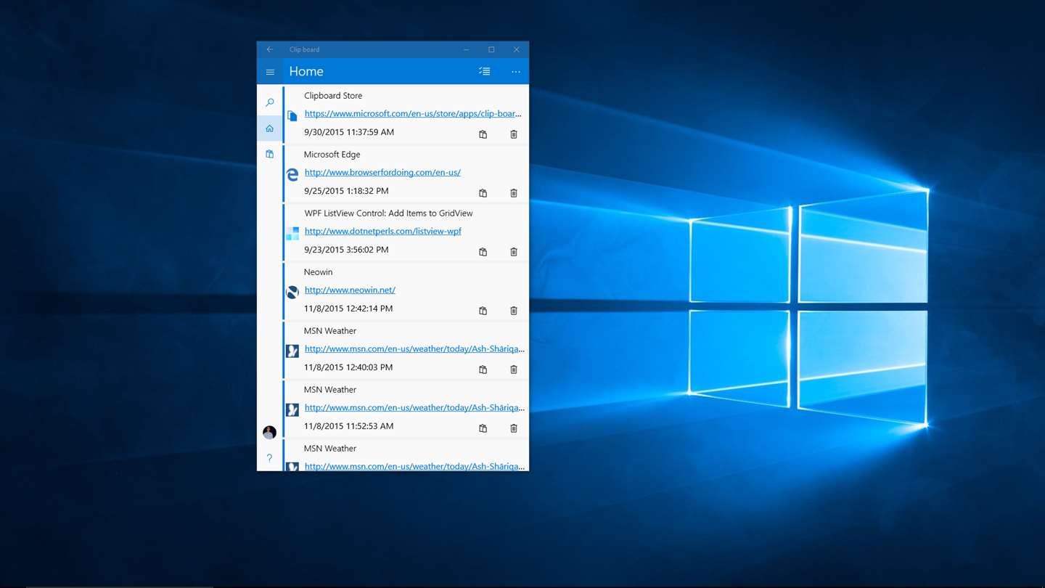Open the multi-select list icon in header
This screenshot has height=588, width=1045.
click(x=484, y=71)
